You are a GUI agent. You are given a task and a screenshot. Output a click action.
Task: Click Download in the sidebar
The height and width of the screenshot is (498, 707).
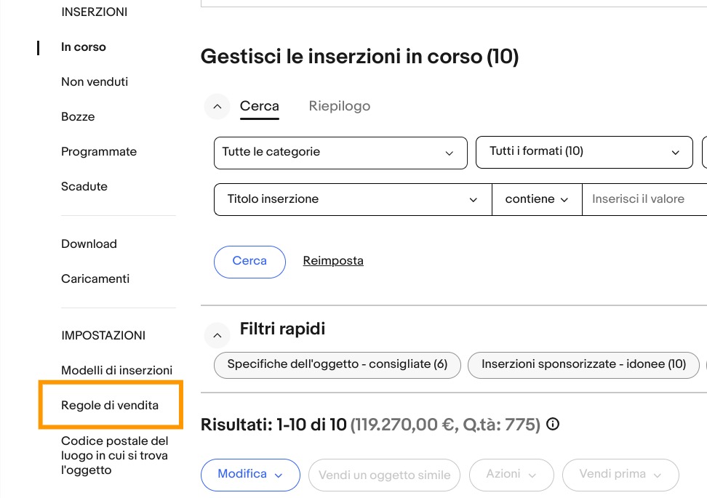click(x=89, y=244)
